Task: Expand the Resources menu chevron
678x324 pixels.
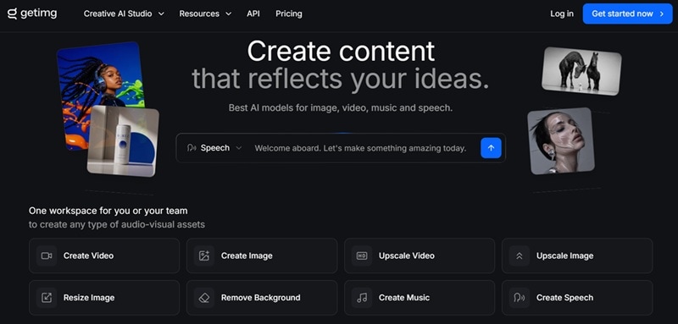Action: coord(228,14)
